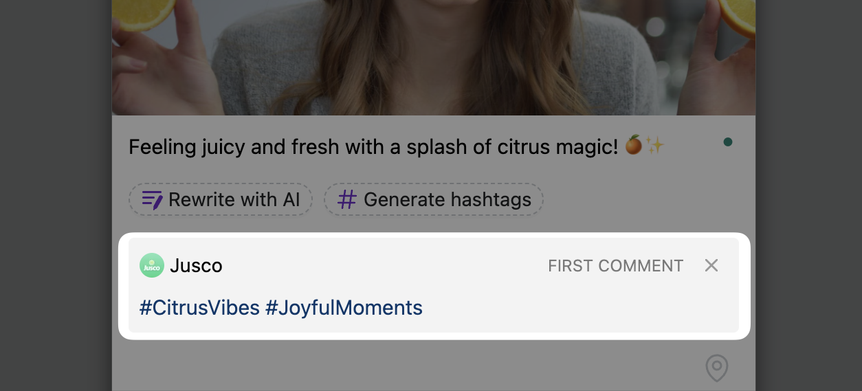Select the Jusco profile avatar
Screen dimensions: 862x391
[151, 265]
